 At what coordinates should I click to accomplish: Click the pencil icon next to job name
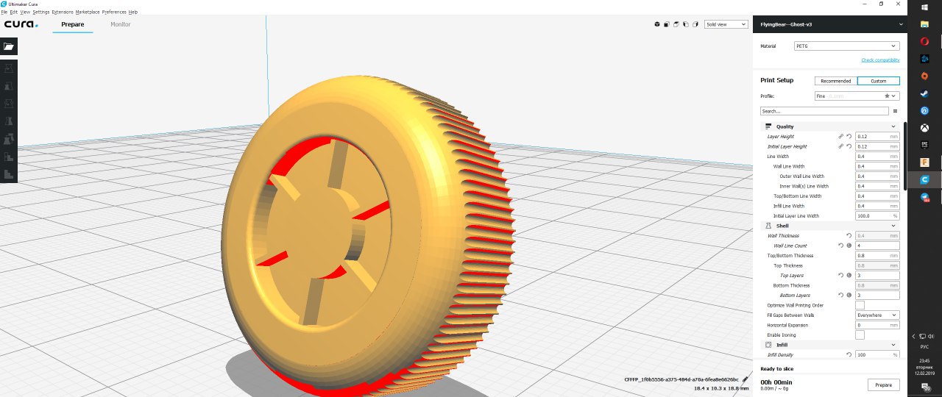click(746, 379)
